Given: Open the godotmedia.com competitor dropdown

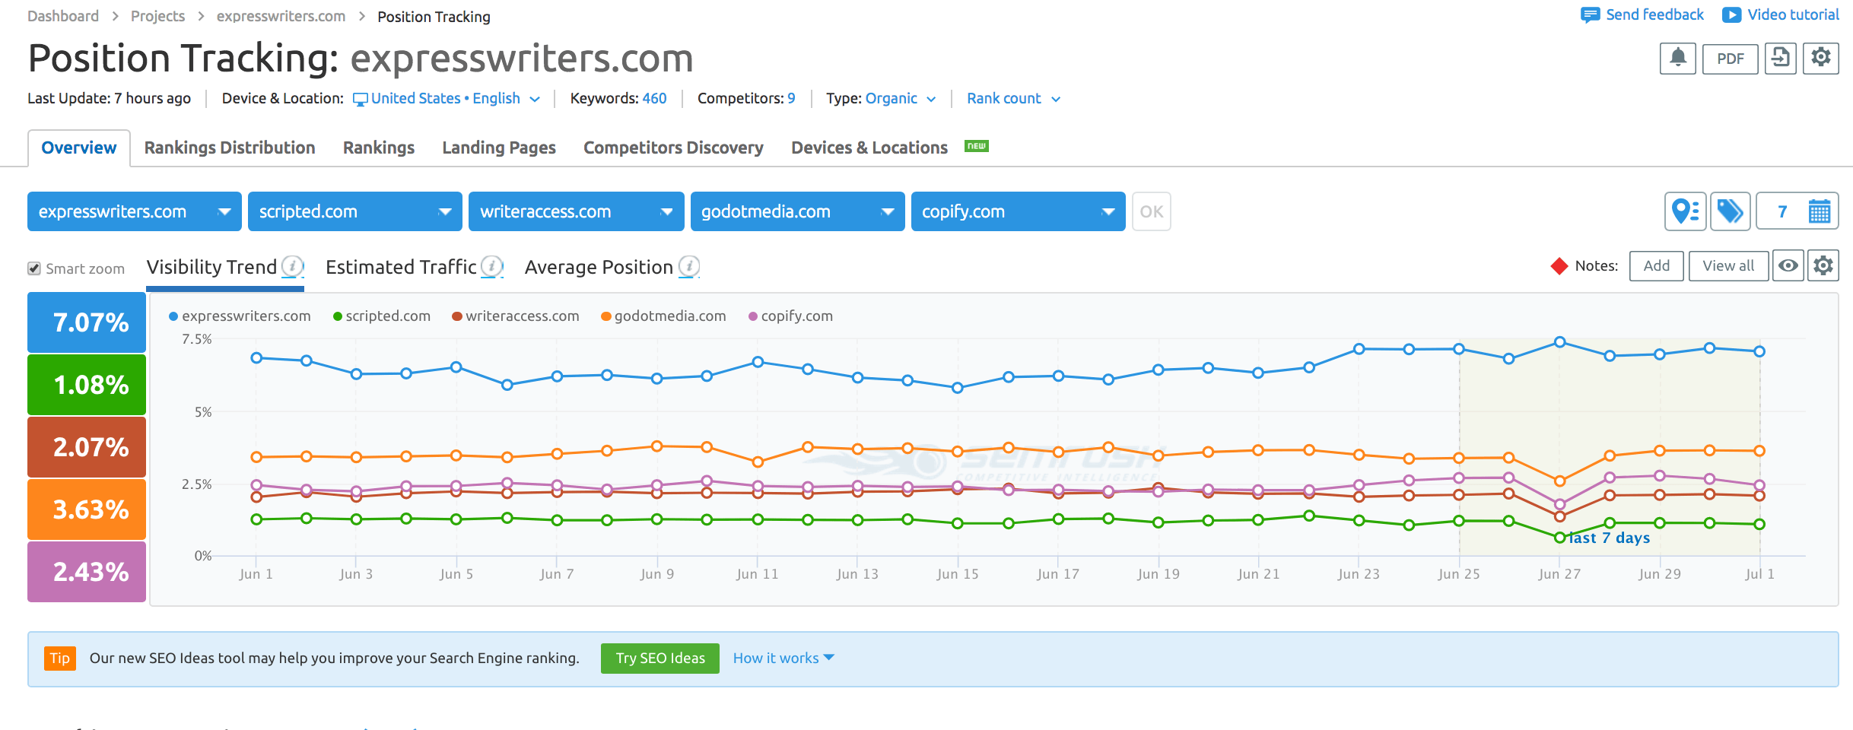Looking at the screenshot, I should pos(798,211).
